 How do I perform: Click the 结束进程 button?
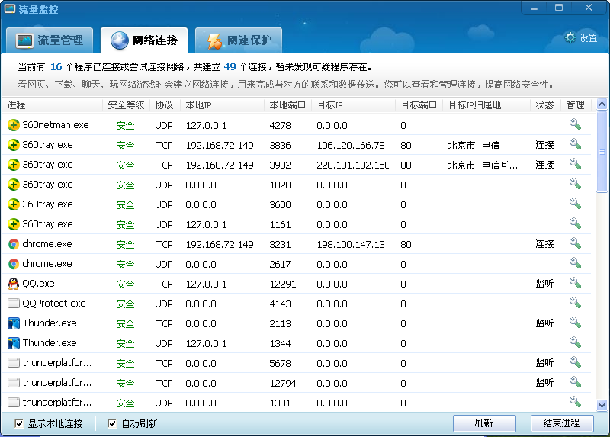(561, 423)
